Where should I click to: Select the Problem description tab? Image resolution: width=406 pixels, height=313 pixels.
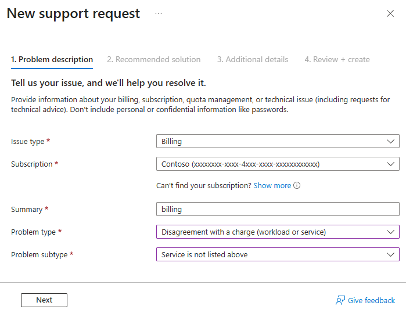52,59
